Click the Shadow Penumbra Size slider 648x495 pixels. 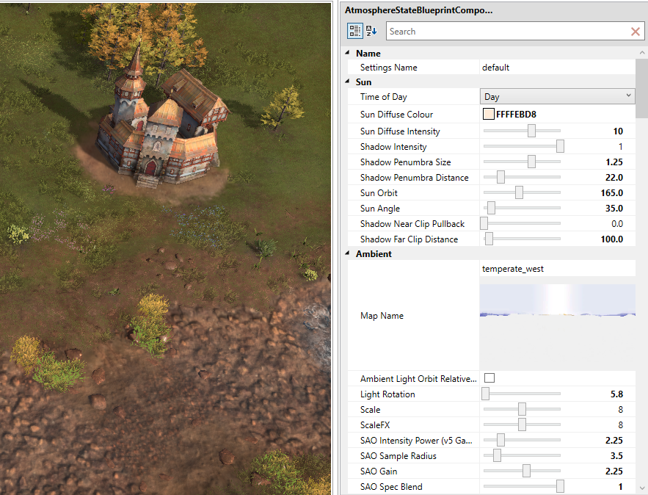point(522,162)
